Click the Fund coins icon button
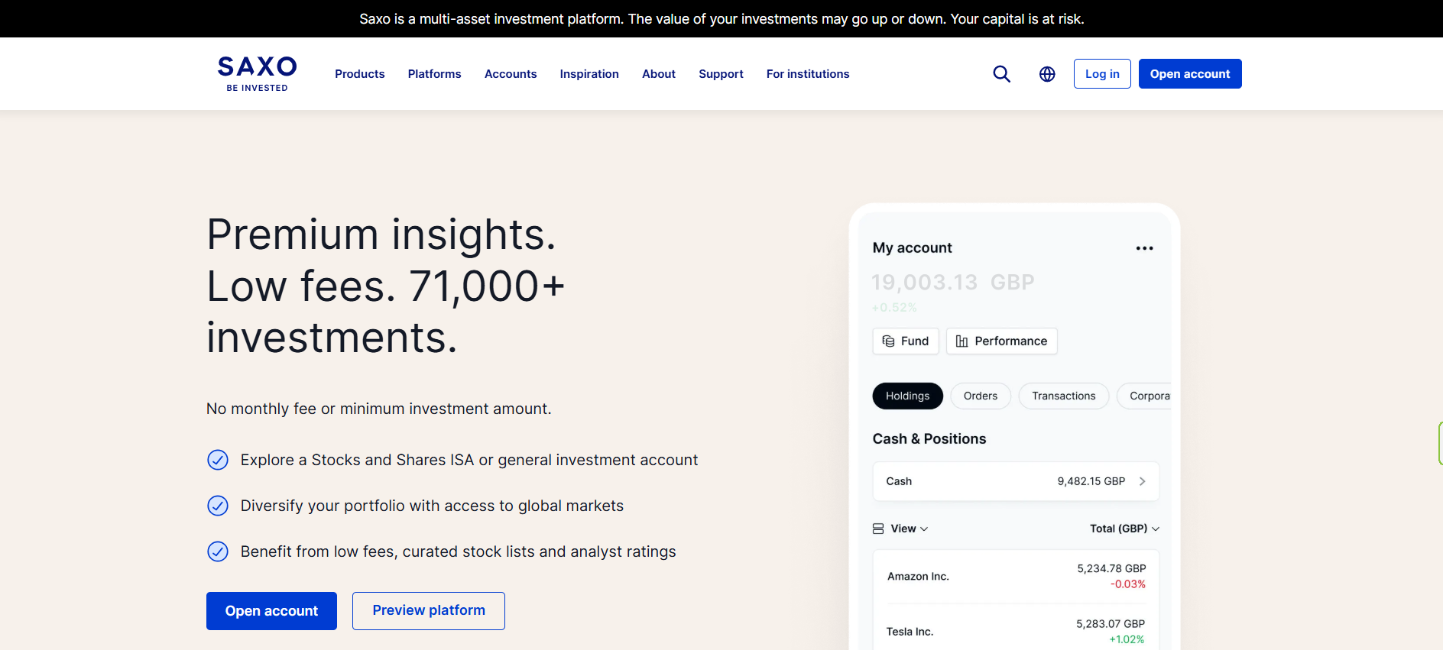 pyautogui.click(x=906, y=341)
